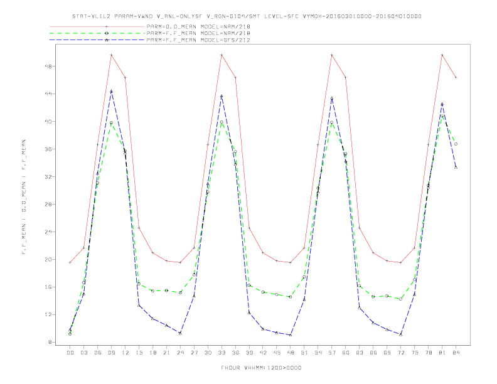Click green NAM circle marker at hour 84
This screenshot has height=384, width=497.
coord(456,144)
